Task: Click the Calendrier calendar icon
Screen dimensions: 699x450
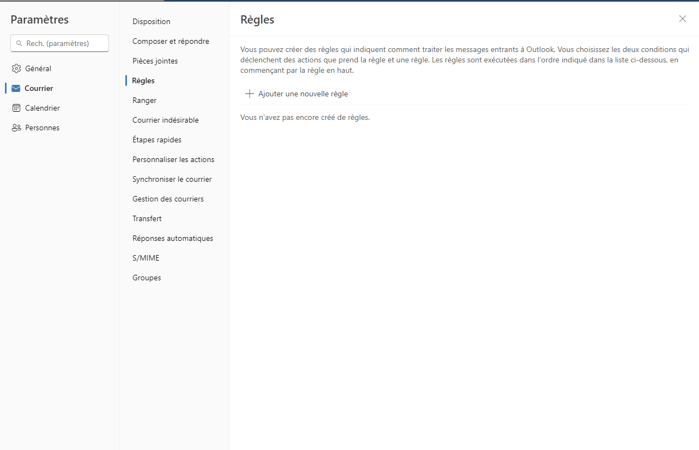Action: (x=16, y=108)
